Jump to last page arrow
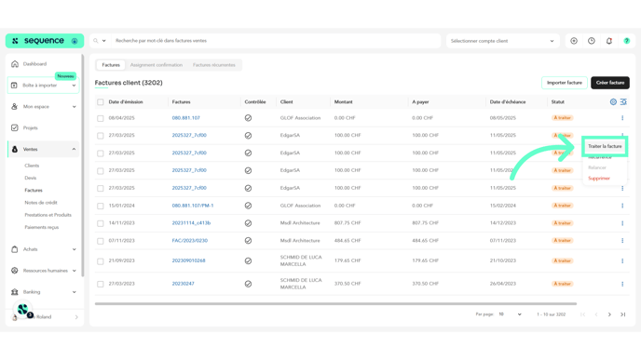Viewport: 641px width, 360px height. click(623, 314)
